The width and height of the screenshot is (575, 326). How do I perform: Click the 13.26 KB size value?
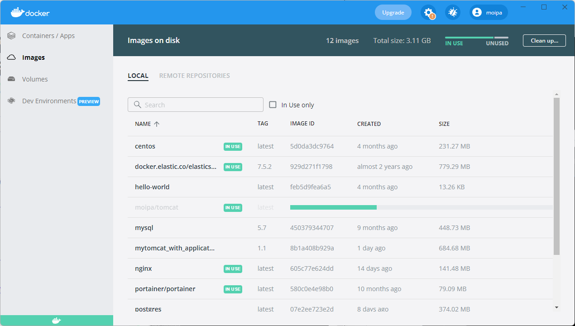tap(452, 187)
